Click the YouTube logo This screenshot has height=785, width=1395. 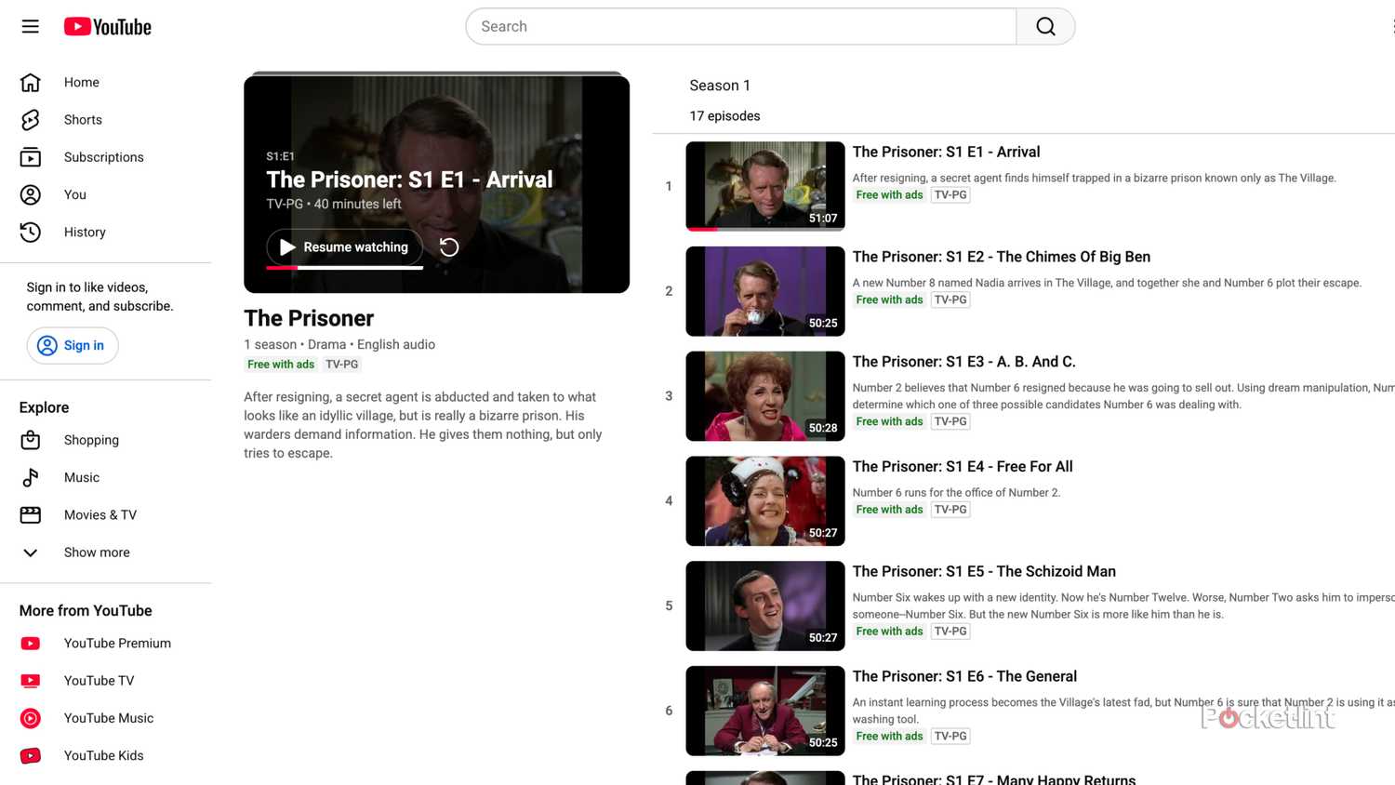pos(107,27)
